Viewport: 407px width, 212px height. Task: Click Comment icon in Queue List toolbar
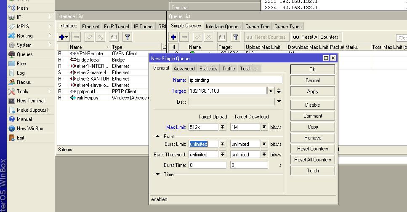222,37
